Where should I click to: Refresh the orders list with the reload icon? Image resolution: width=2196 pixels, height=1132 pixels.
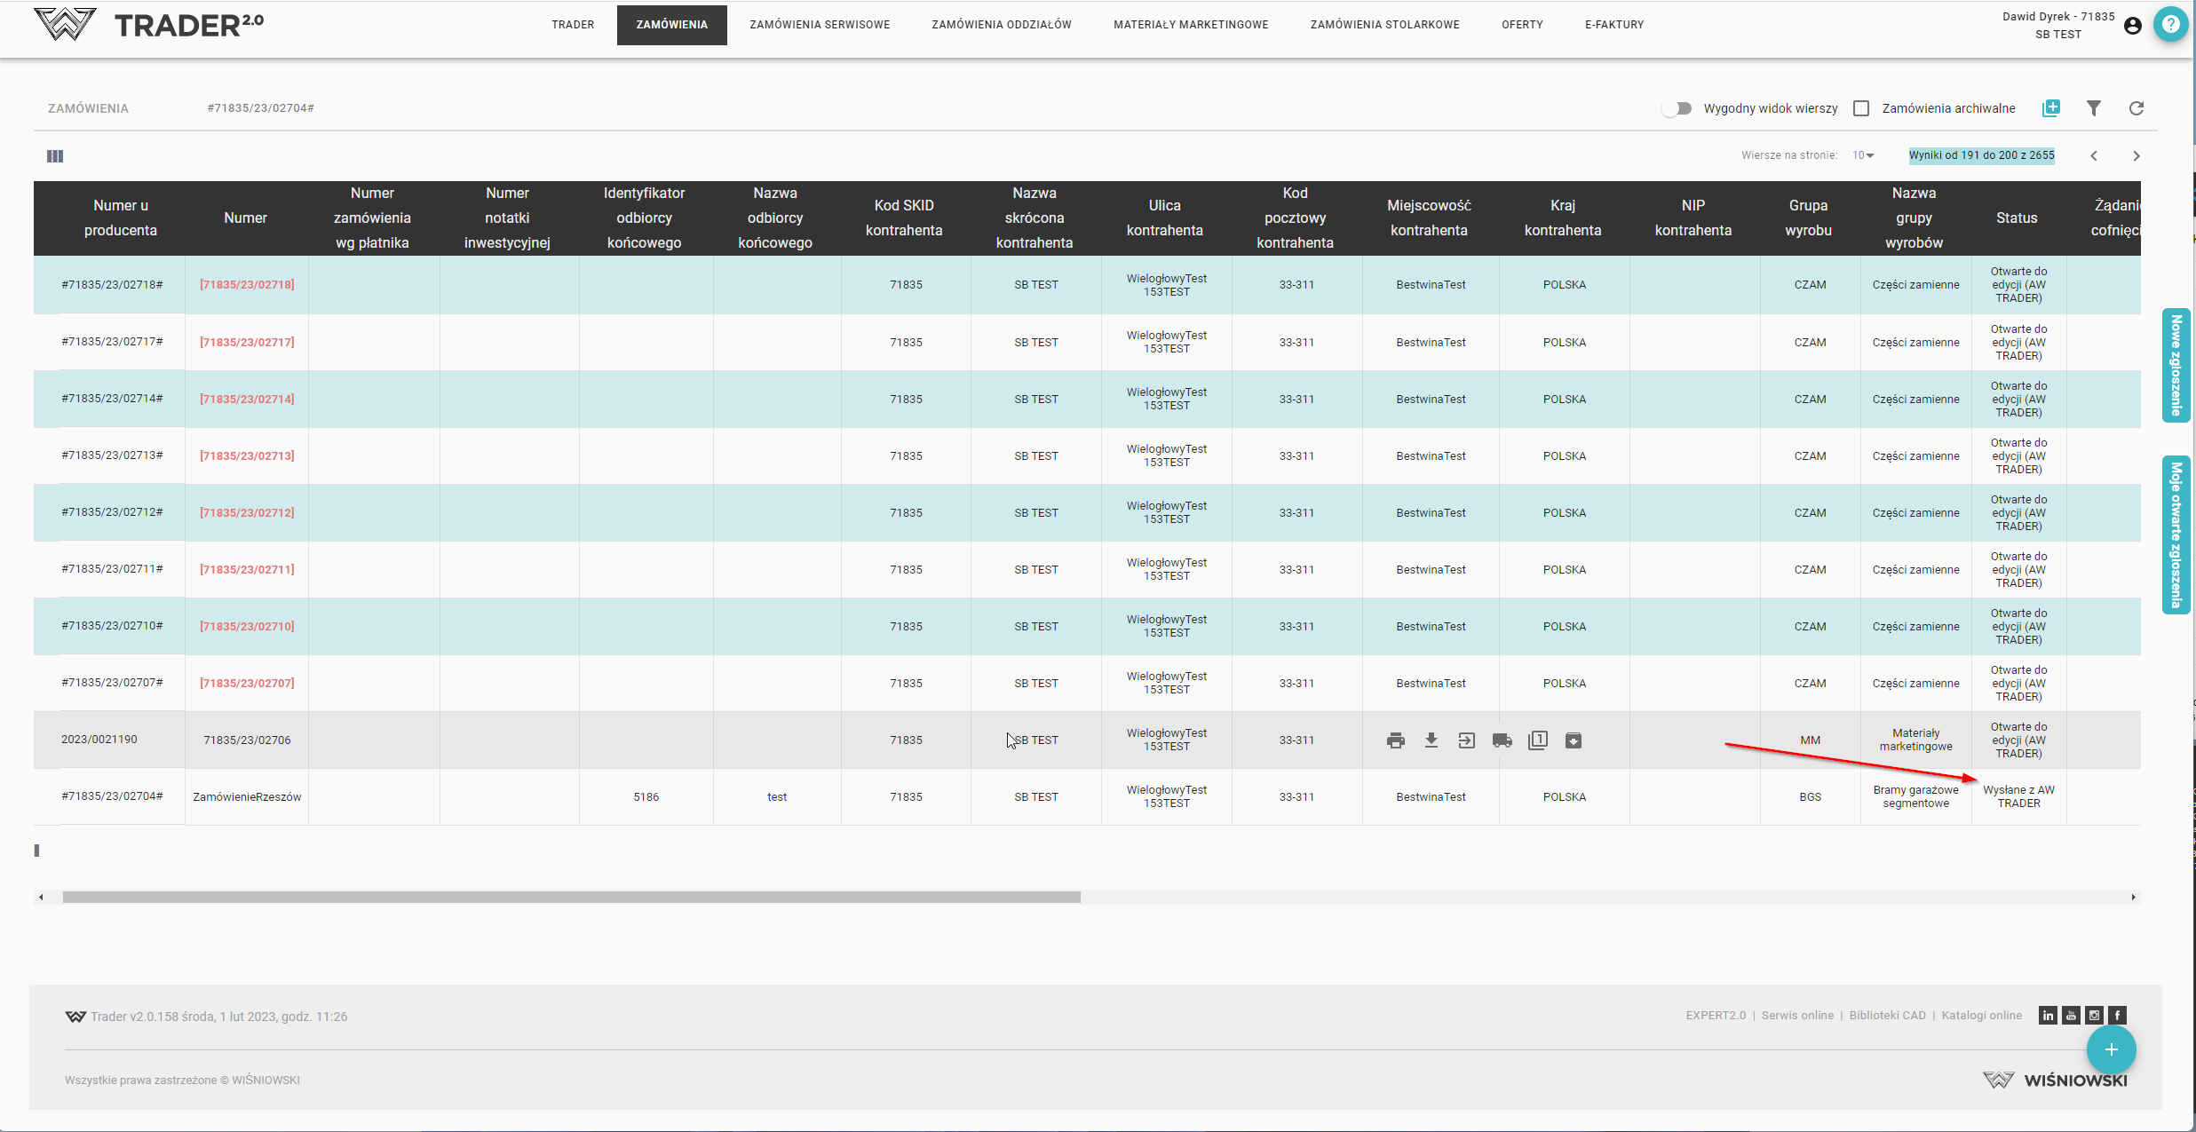click(2136, 108)
